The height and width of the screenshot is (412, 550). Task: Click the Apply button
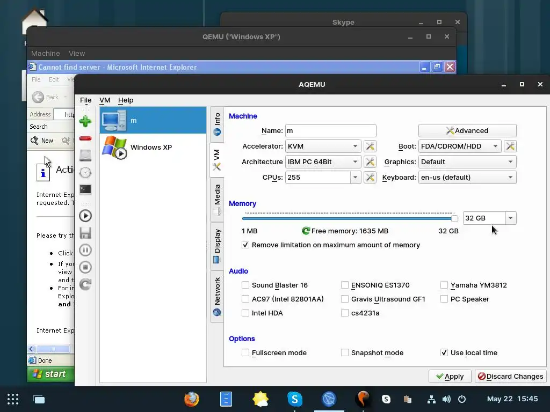(x=450, y=376)
